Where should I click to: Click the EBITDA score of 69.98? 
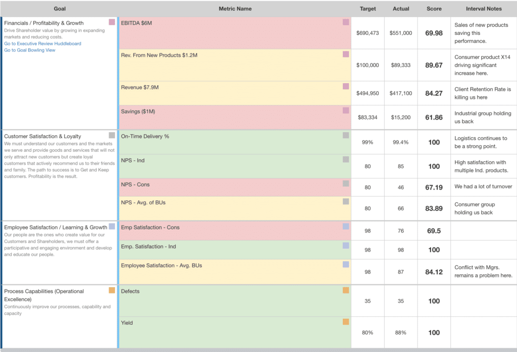434,33
